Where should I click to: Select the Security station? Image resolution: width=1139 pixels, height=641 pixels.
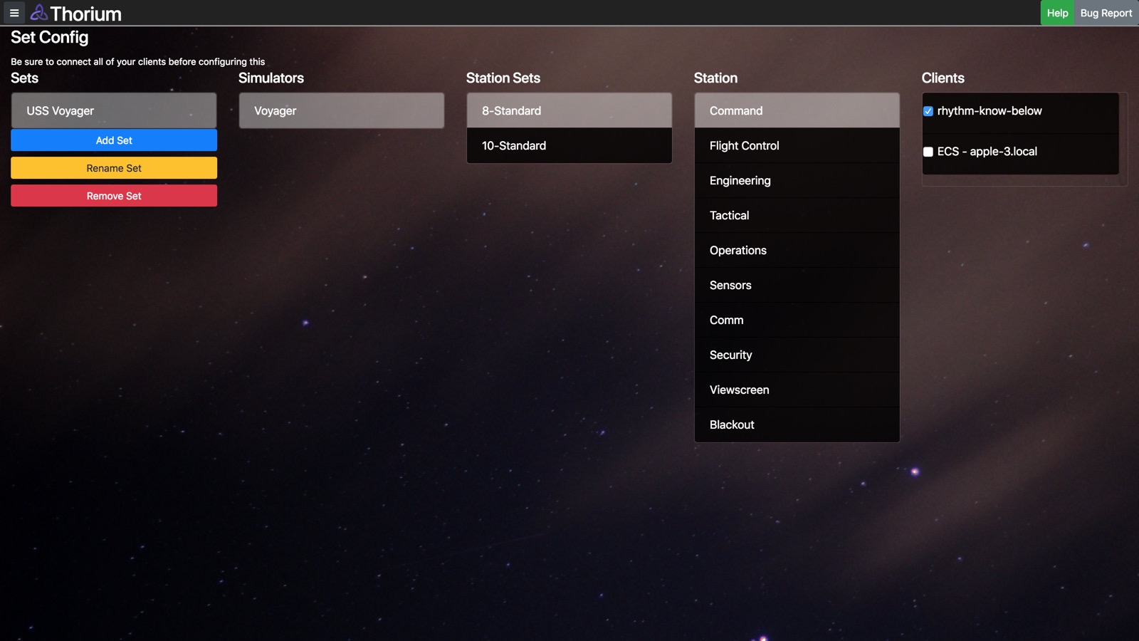click(x=797, y=355)
